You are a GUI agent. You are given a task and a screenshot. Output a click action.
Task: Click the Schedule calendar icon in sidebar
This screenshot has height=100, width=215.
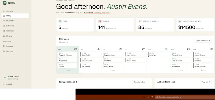click(x=4, y=26)
